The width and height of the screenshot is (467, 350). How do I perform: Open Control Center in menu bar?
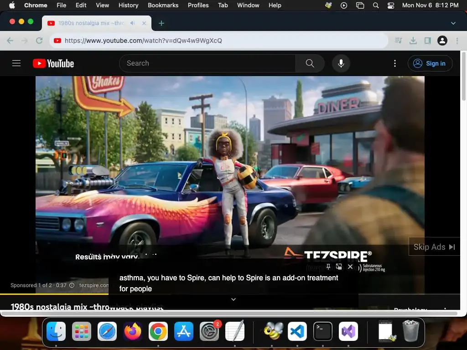[391, 5]
